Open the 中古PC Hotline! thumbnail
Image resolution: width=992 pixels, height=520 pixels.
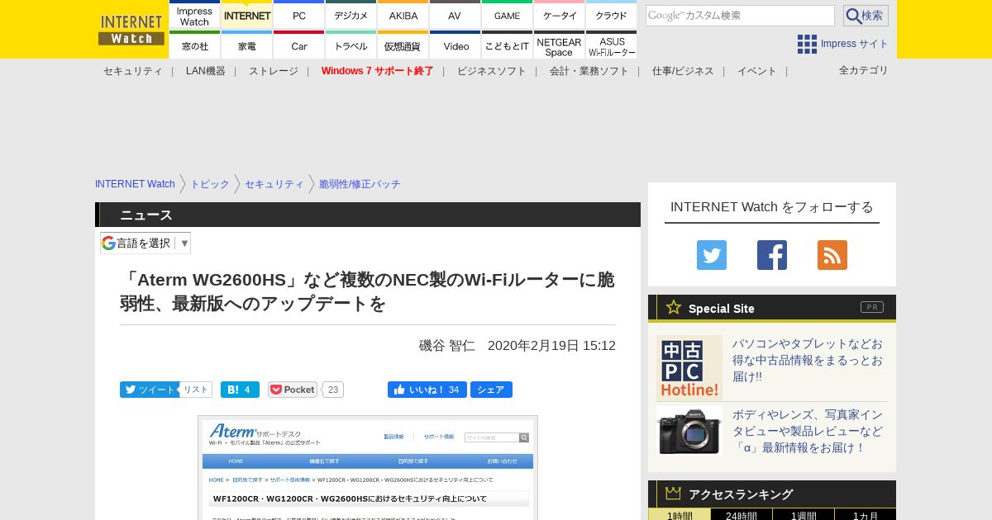click(x=689, y=368)
